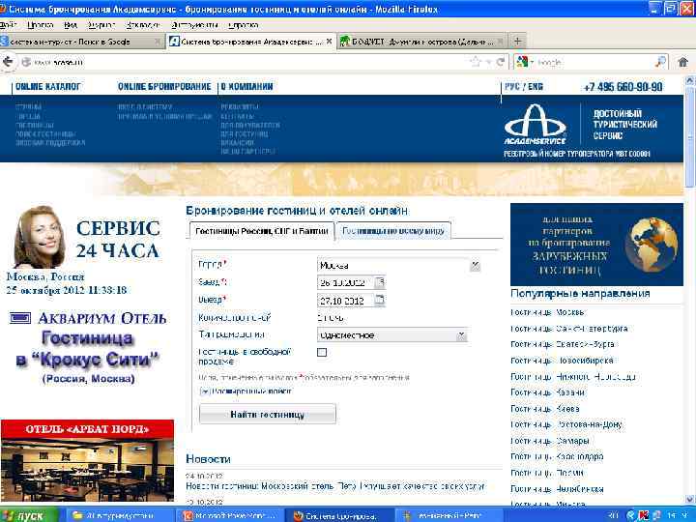
Task: Click the Отель Арбат Норд banner
Action: [x=87, y=460]
